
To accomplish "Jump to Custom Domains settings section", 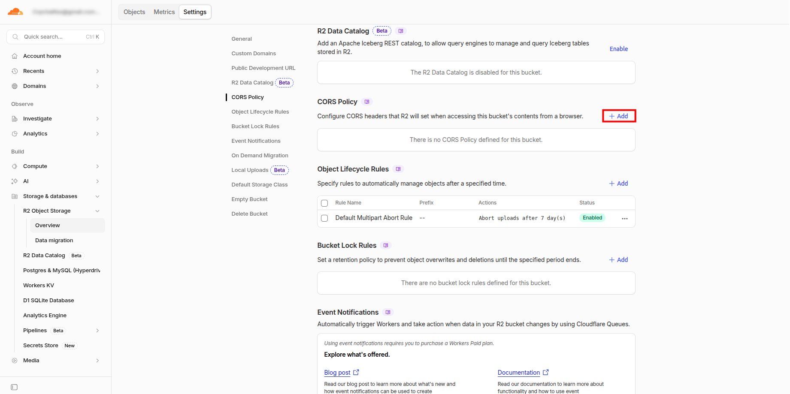I will (254, 54).
